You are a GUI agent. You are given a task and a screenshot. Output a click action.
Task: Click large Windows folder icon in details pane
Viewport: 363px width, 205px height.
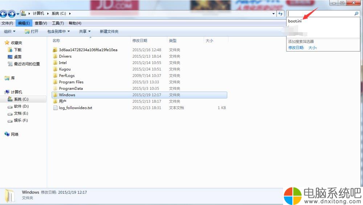10,195
